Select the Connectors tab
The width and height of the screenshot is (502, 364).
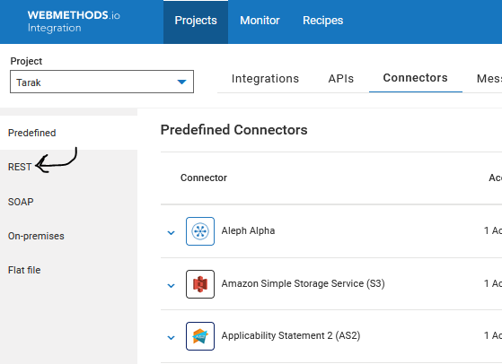pyautogui.click(x=415, y=78)
